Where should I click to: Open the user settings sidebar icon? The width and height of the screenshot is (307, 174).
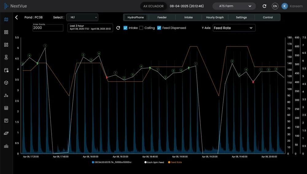pos(6,95)
